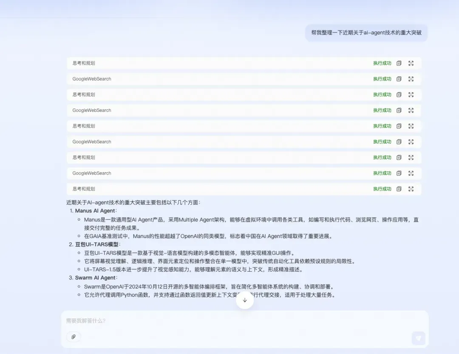Expand the first GoogleWebSearch step to fullscreen

[411, 79]
